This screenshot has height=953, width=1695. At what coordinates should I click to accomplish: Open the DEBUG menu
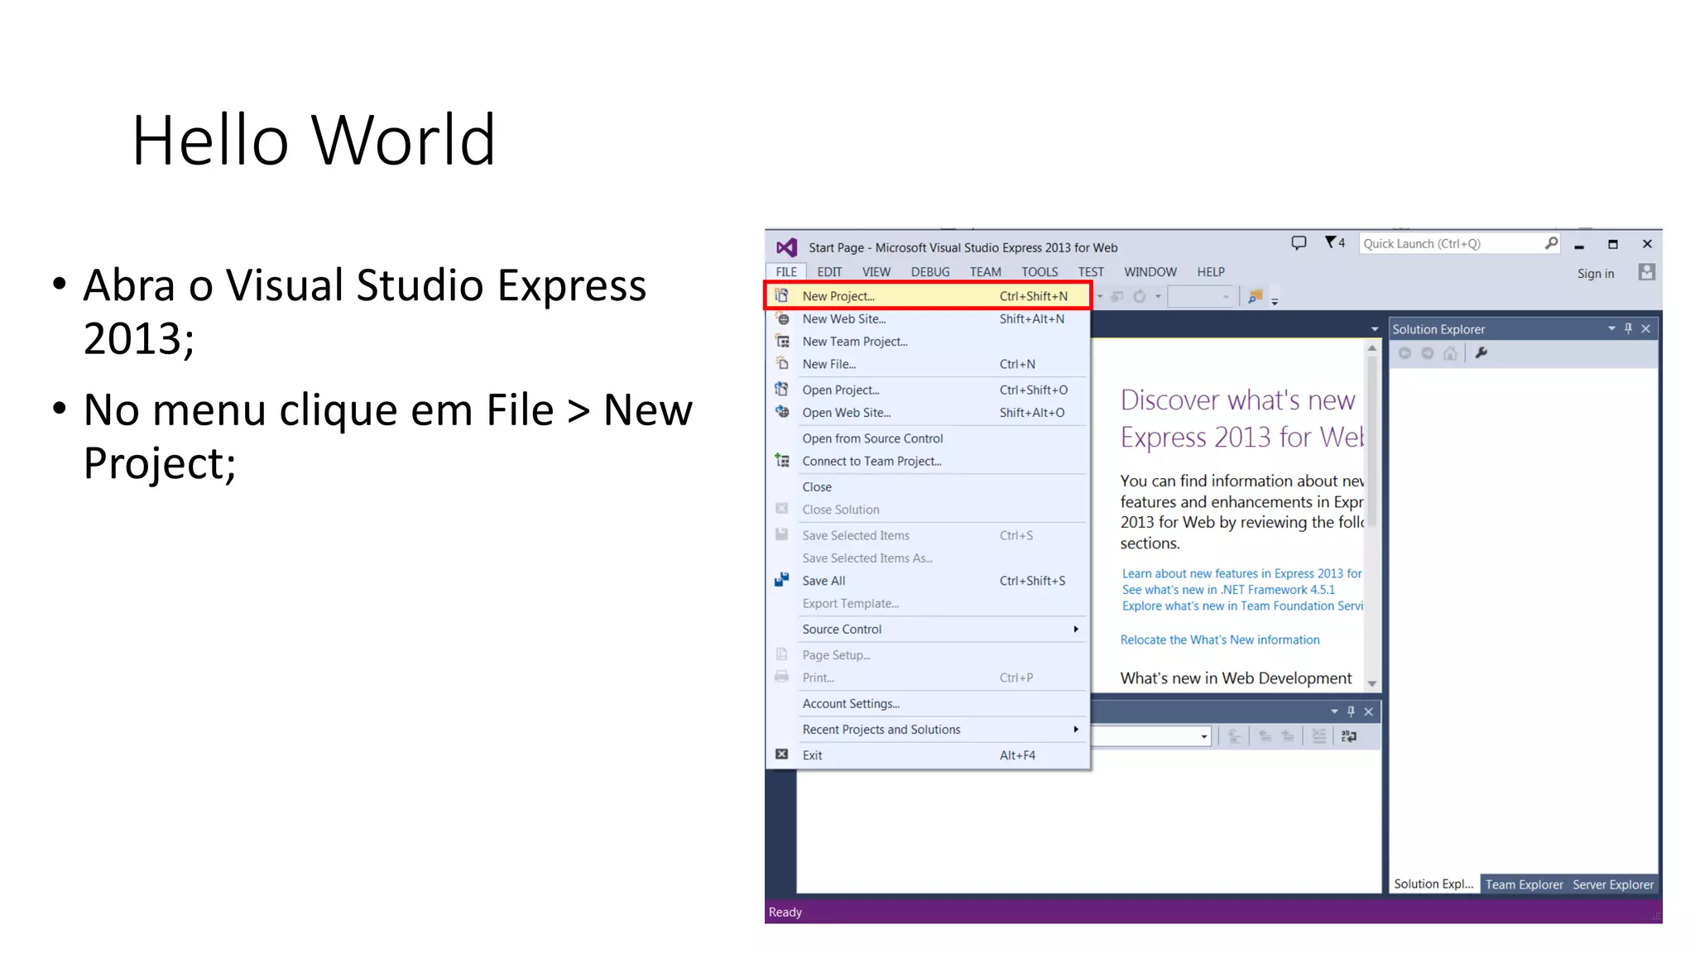tap(930, 271)
